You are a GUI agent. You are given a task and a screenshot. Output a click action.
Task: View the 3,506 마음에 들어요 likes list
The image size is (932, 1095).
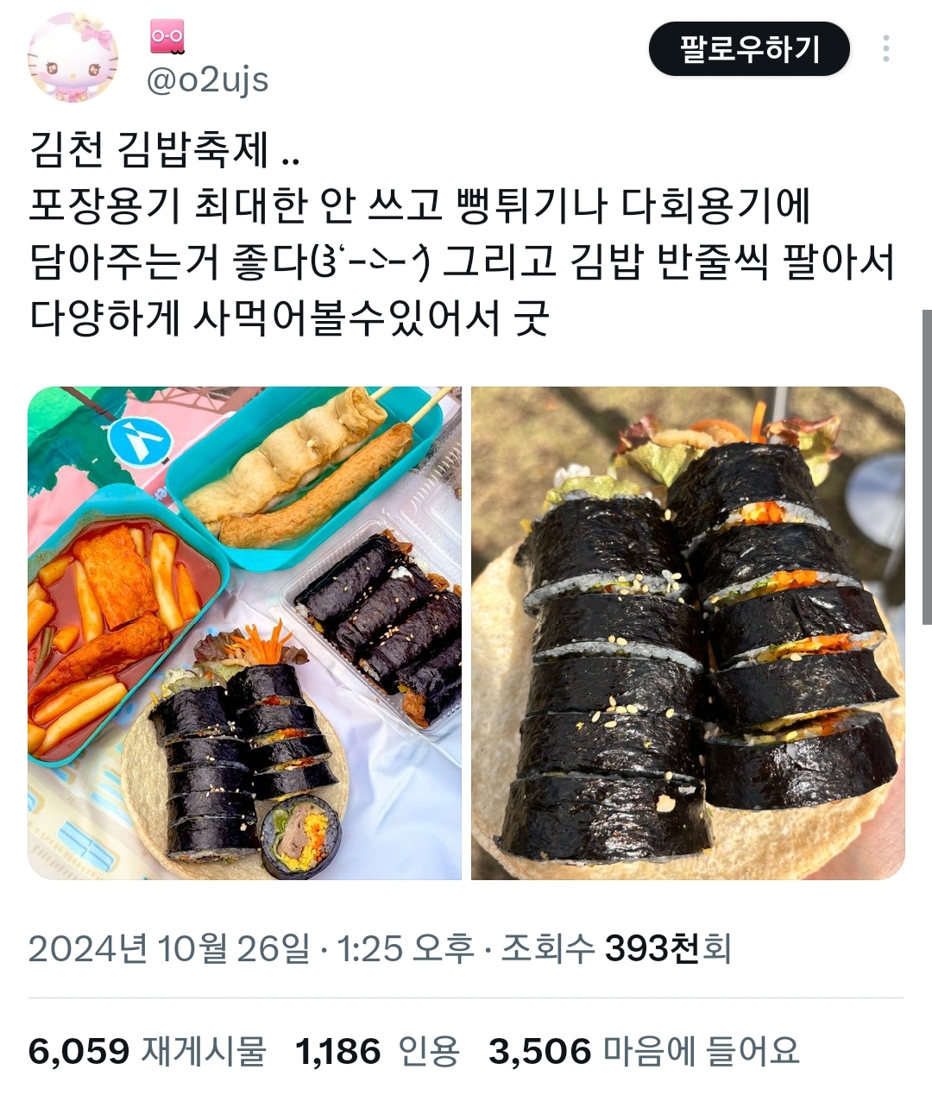644,1051
